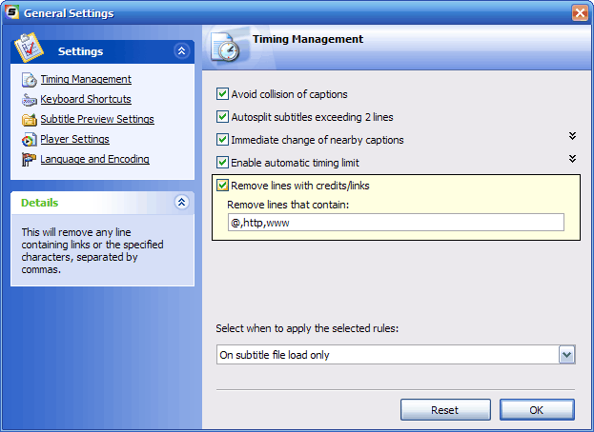Click the application logo in title bar

[x=11, y=12]
